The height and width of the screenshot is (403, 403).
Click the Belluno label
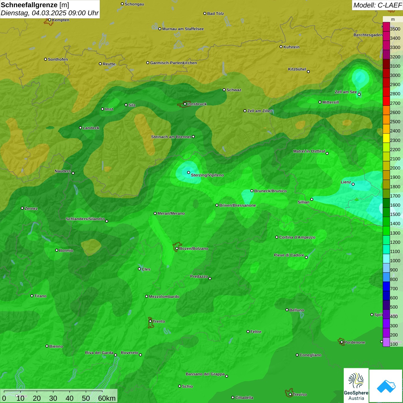click(297, 310)
